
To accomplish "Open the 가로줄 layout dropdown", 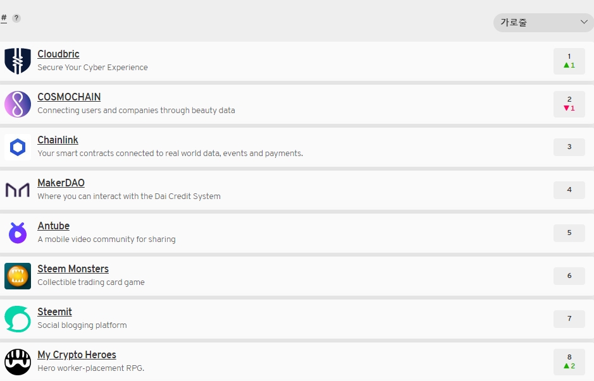I will 543,22.
